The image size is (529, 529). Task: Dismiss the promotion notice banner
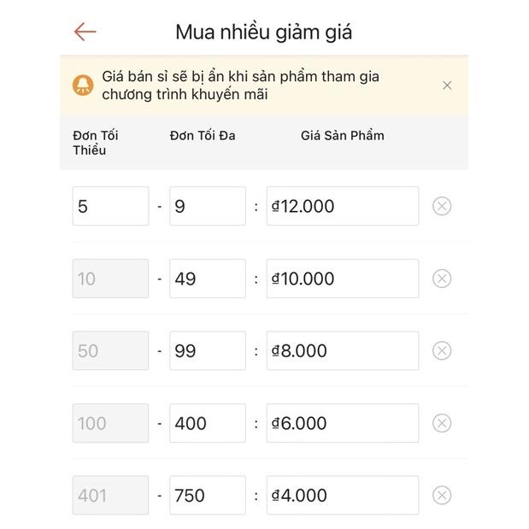[447, 85]
